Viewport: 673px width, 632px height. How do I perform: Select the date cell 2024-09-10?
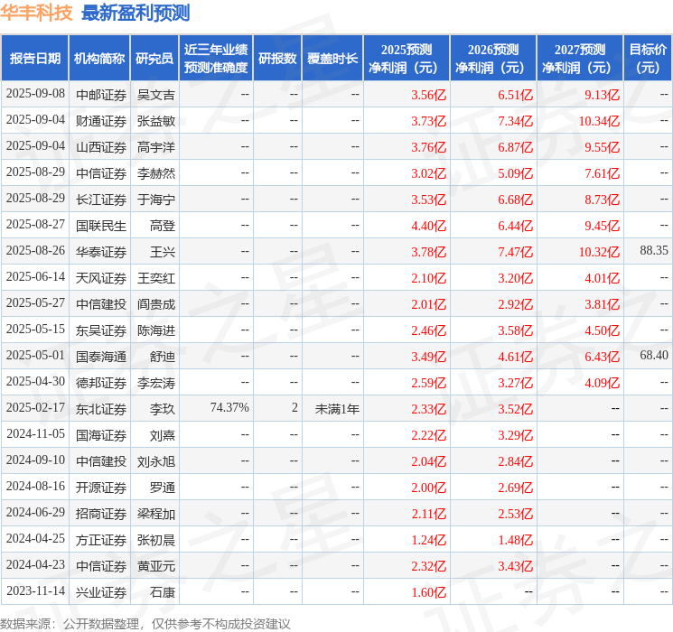[35, 460]
